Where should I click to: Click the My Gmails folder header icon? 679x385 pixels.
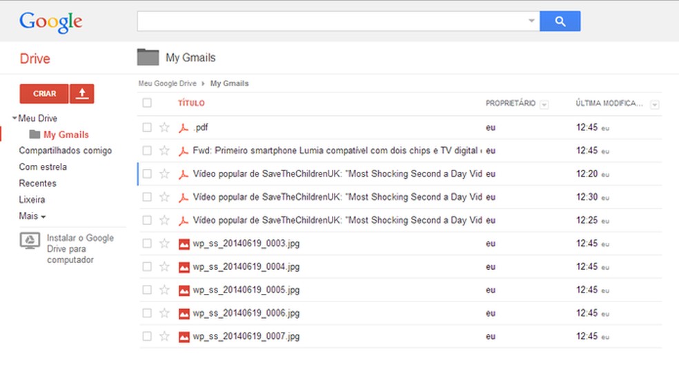148,57
